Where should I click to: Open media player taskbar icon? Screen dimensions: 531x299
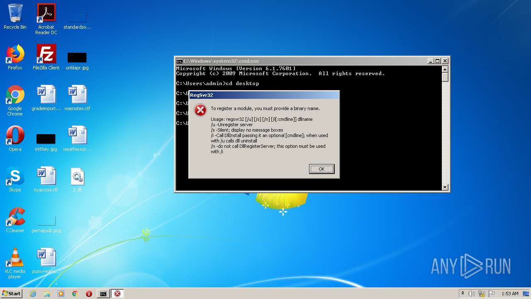tap(61, 294)
